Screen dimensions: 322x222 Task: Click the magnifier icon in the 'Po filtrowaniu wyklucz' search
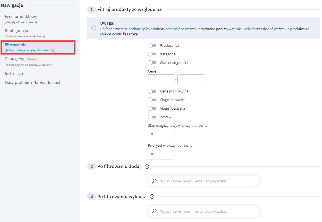(155, 211)
